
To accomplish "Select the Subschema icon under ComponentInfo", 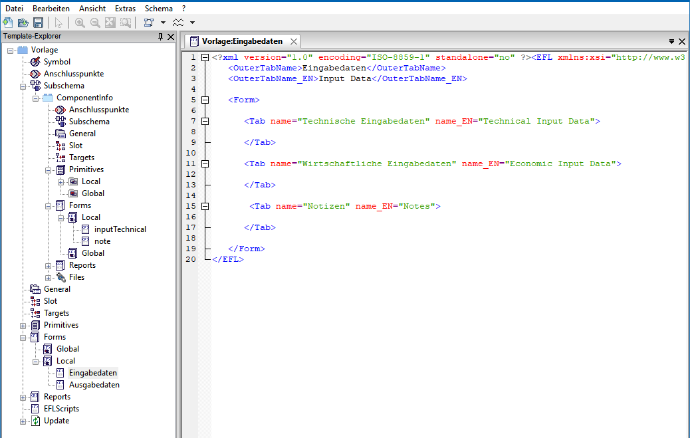I will tap(60, 122).
